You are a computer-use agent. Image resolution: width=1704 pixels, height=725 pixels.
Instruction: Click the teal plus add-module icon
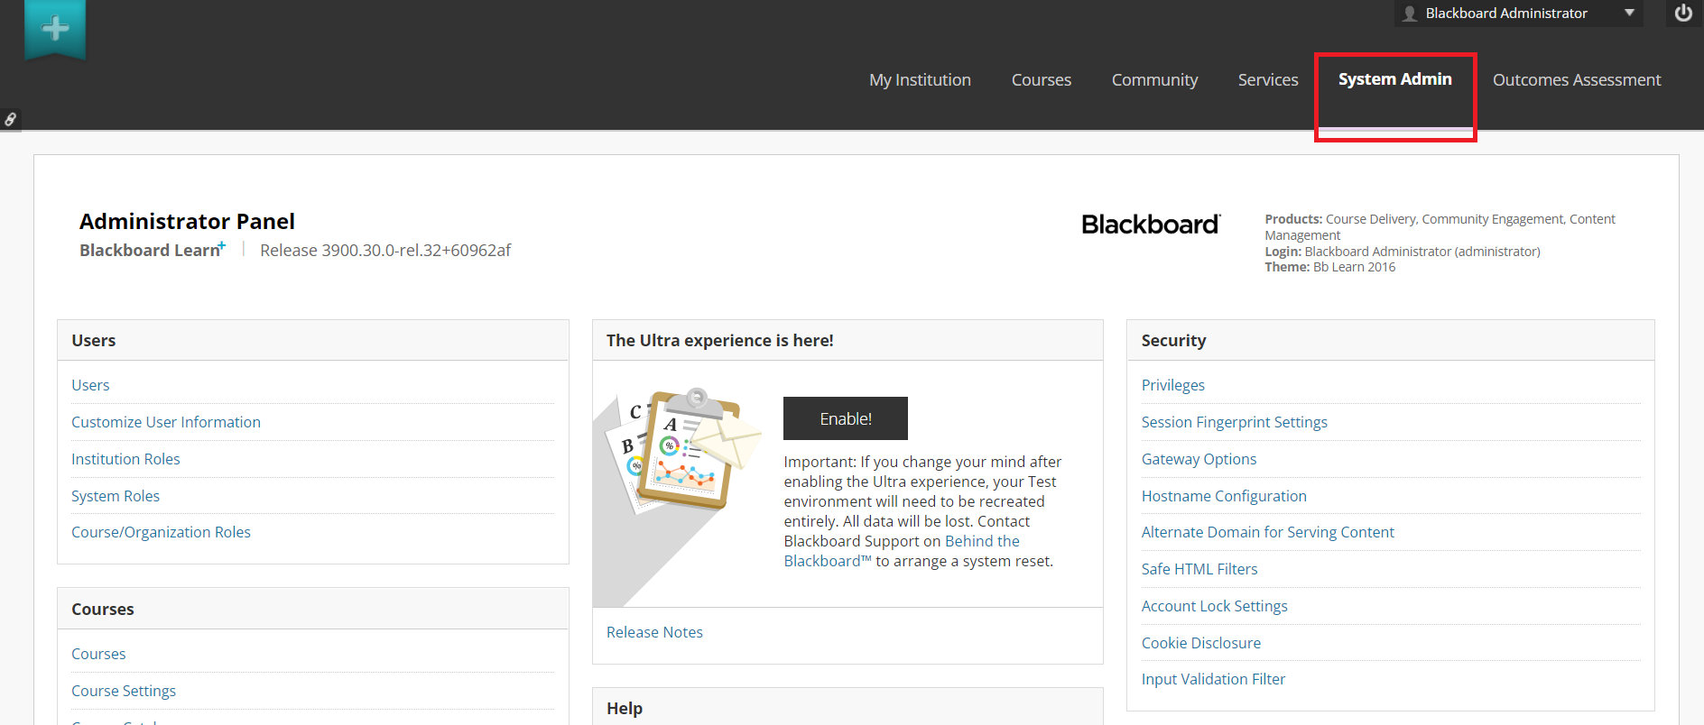[x=55, y=29]
